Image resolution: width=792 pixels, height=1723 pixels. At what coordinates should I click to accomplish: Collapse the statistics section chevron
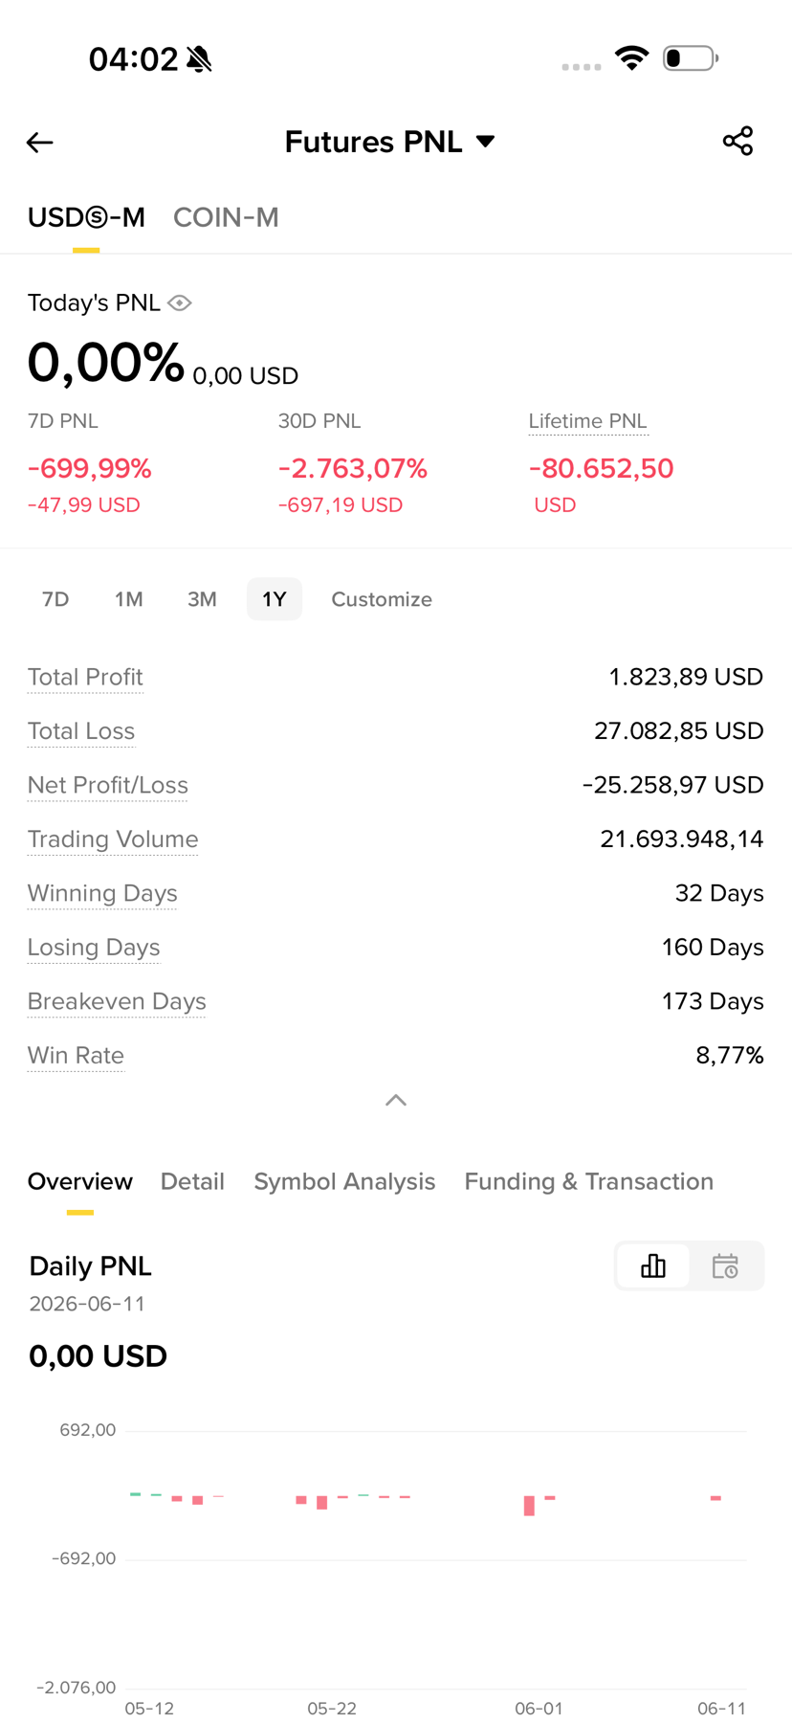[x=396, y=1101]
